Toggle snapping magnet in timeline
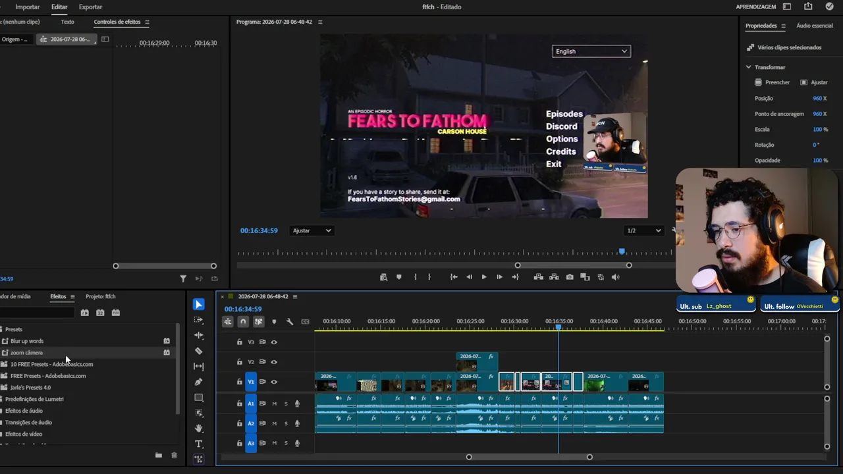843x474 pixels. (x=243, y=322)
